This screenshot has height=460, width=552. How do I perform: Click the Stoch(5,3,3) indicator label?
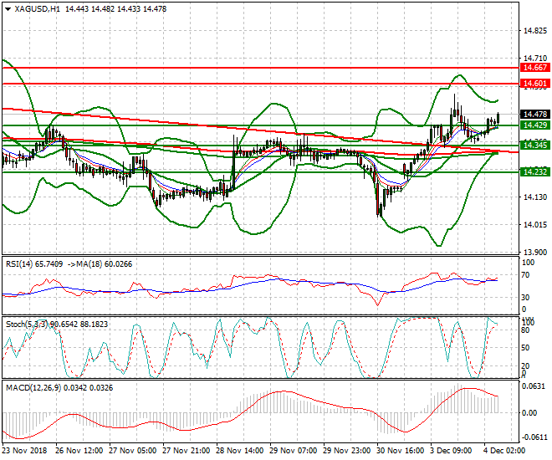click(x=28, y=325)
